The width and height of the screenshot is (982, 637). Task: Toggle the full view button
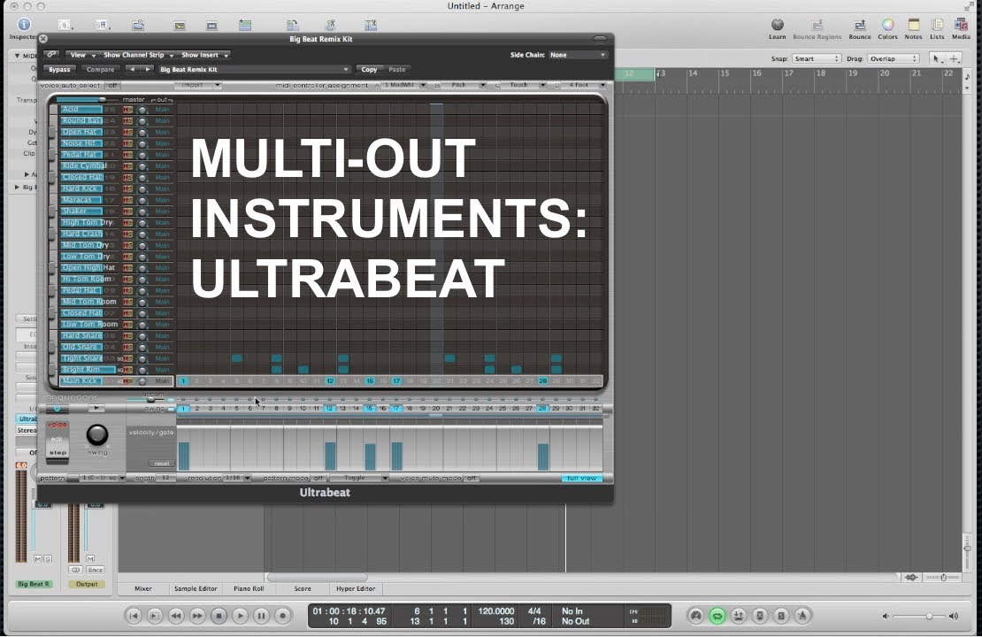point(582,478)
